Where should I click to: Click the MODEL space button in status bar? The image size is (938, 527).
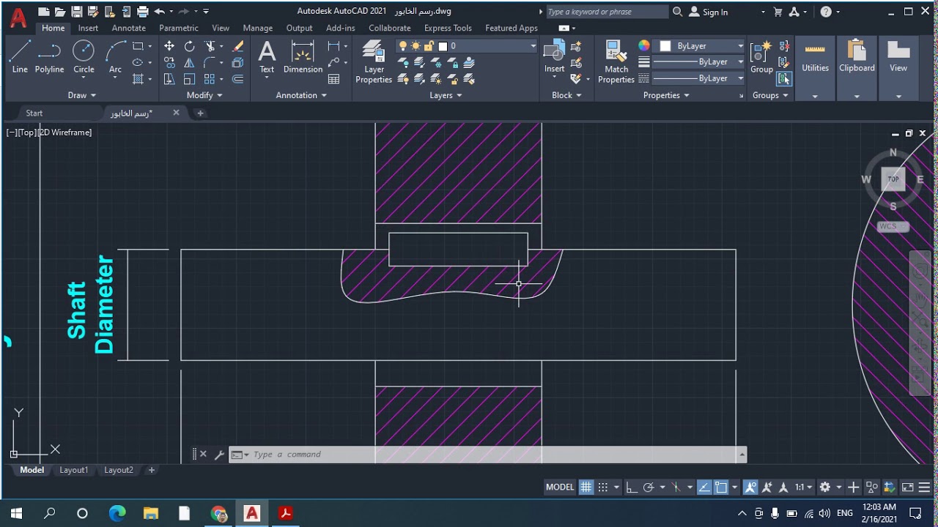560,487
